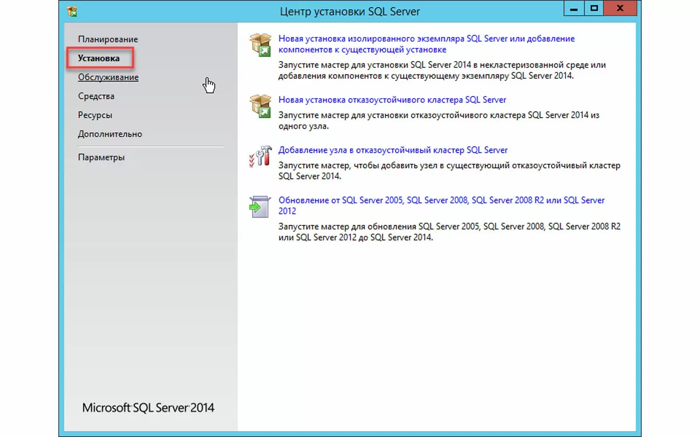
Task: Launch Новая установка изолированного экземпляра SQL Server link
Action: [x=426, y=44]
